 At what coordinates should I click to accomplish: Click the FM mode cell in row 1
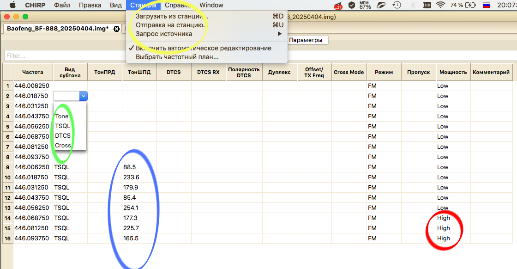click(384, 86)
